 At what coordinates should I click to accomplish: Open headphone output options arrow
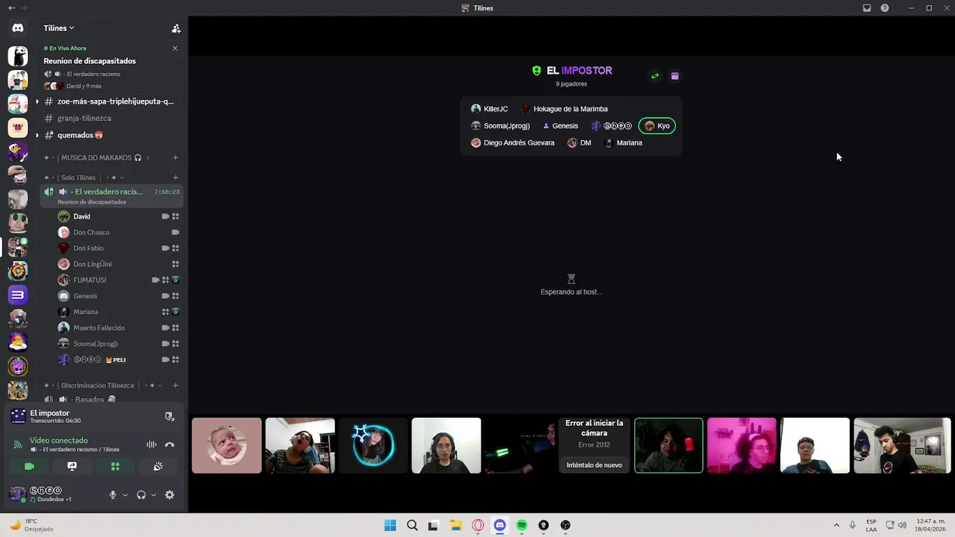pos(154,494)
